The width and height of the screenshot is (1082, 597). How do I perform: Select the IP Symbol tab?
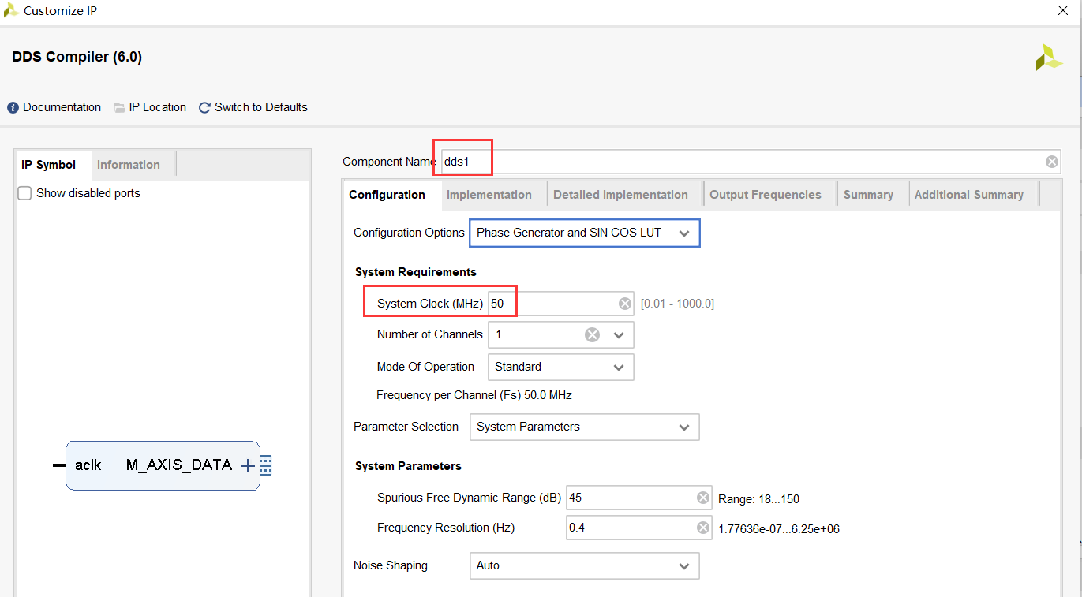click(x=49, y=165)
